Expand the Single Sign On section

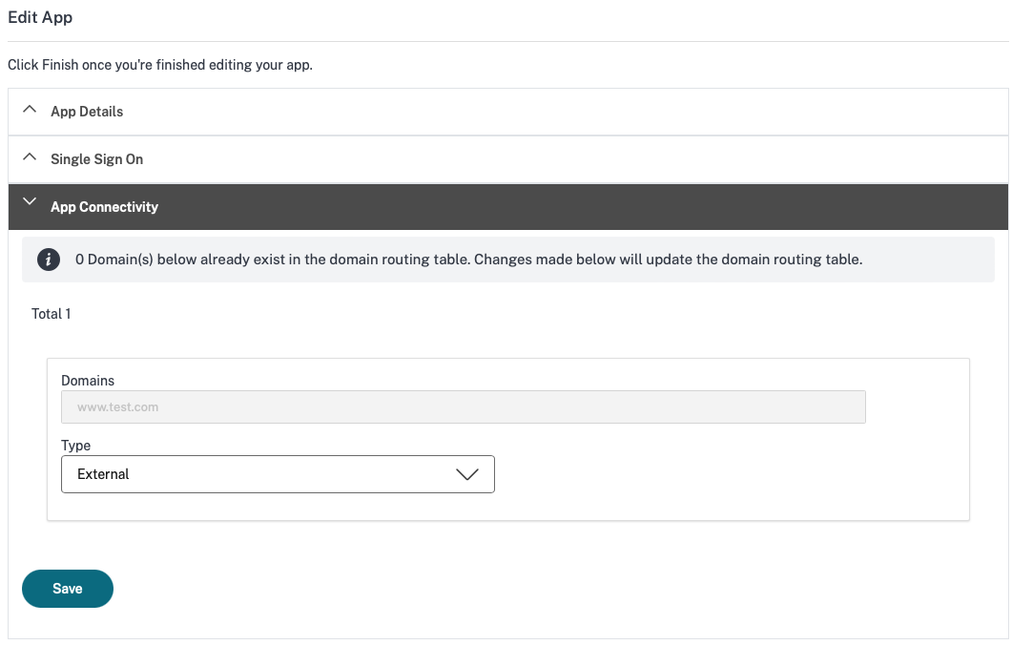pyautogui.click(x=96, y=159)
